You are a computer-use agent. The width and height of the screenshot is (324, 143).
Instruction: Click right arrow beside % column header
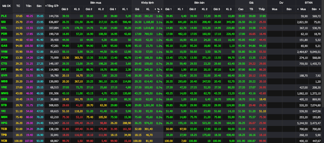coord(162,9)
